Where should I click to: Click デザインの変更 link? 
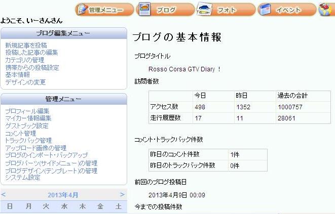point(25,82)
